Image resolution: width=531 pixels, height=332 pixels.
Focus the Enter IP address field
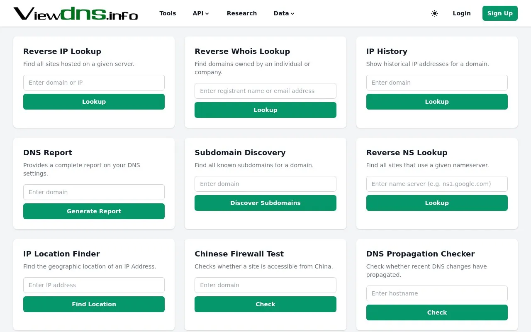click(x=94, y=285)
